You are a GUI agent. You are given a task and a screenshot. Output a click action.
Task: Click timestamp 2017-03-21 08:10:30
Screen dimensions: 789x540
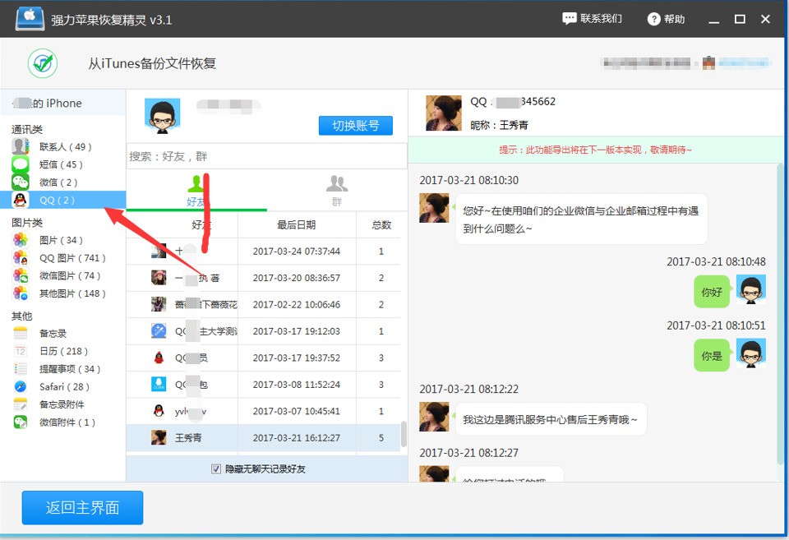click(469, 180)
